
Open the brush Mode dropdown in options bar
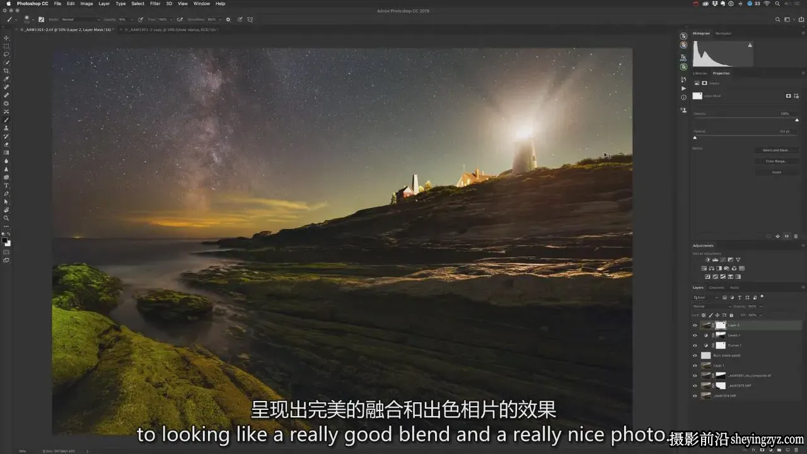80,20
